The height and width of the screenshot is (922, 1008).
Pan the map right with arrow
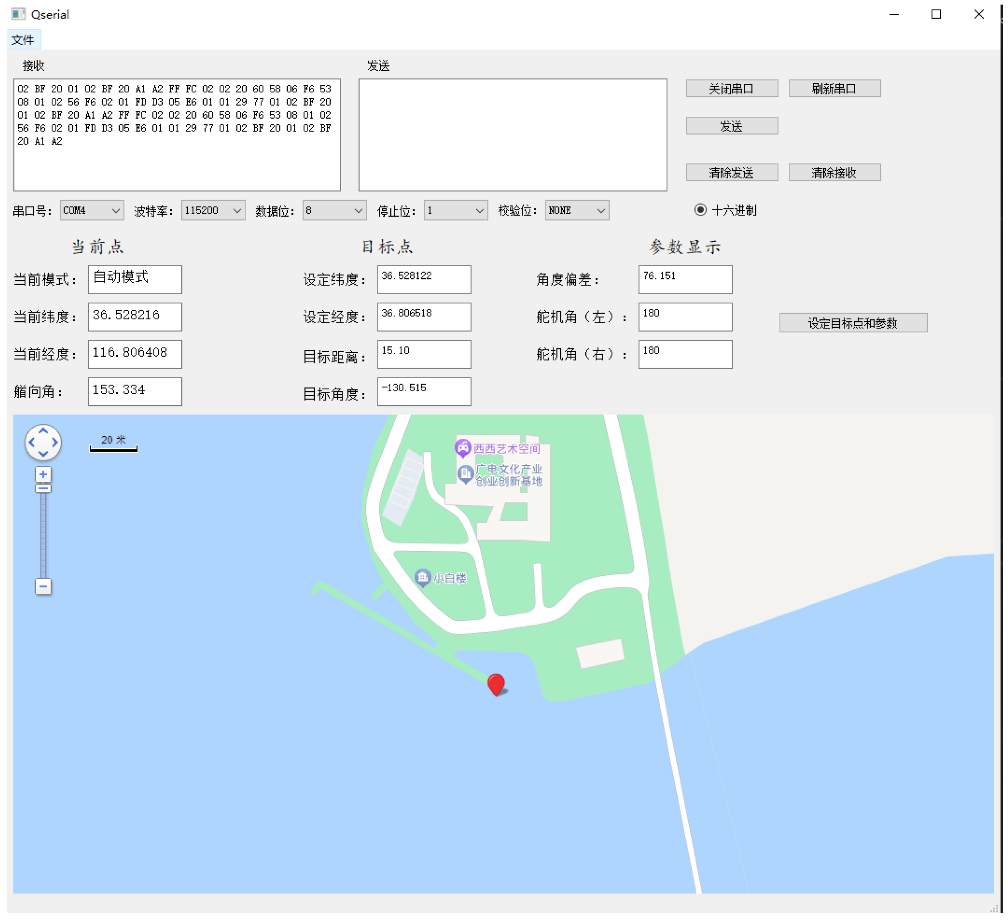click(x=55, y=442)
